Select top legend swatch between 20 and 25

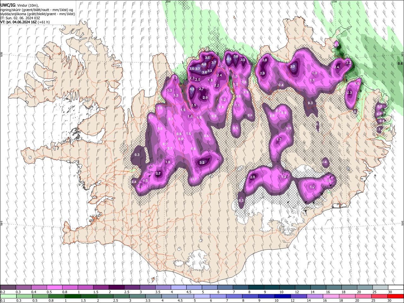(x=365, y=288)
